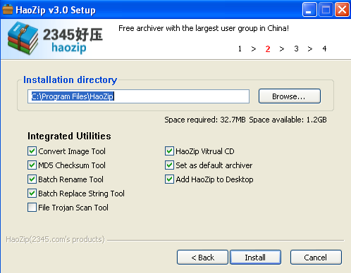The image size is (351, 273).
Task: Toggle Batch Replace String Tool checkbox
Action: pyautogui.click(x=32, y=193)
